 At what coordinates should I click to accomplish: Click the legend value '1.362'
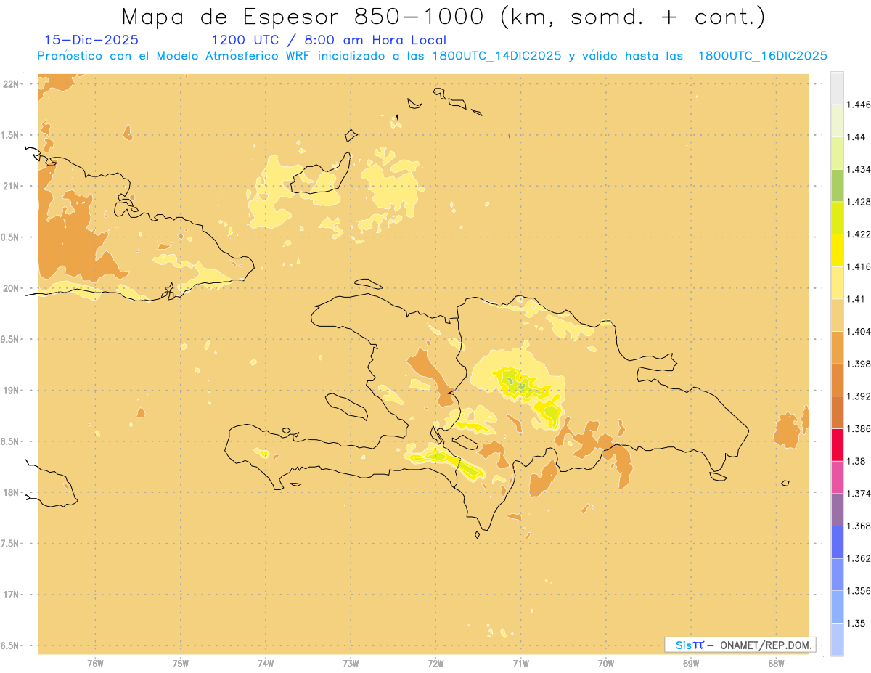coord(858,558)
